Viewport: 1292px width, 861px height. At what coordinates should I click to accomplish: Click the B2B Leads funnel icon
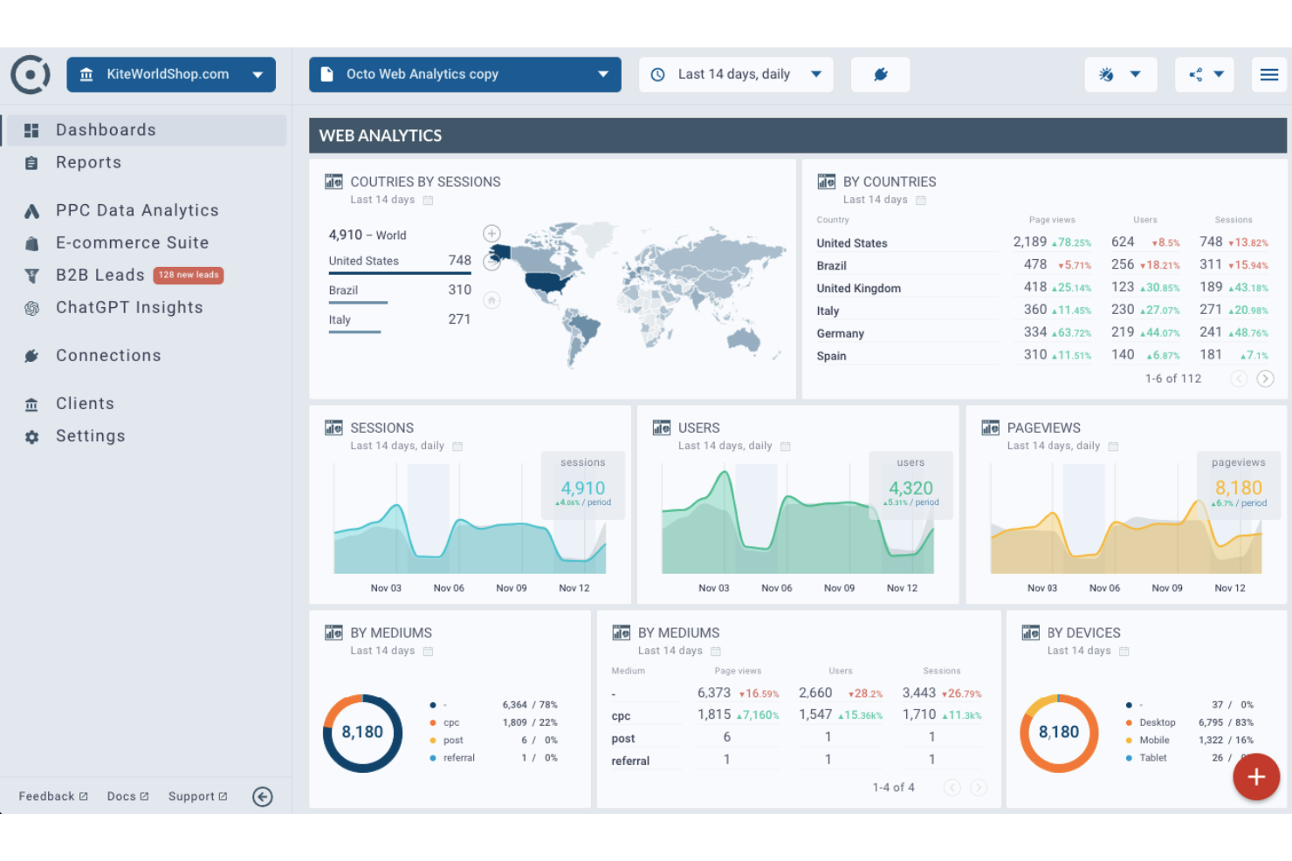31,276
